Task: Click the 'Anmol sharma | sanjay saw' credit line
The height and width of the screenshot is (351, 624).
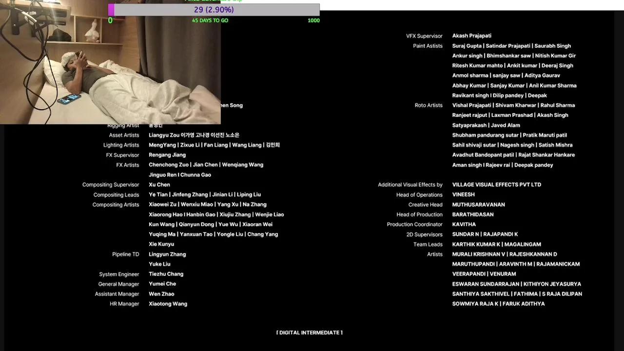Action: (x=506, y=76)
